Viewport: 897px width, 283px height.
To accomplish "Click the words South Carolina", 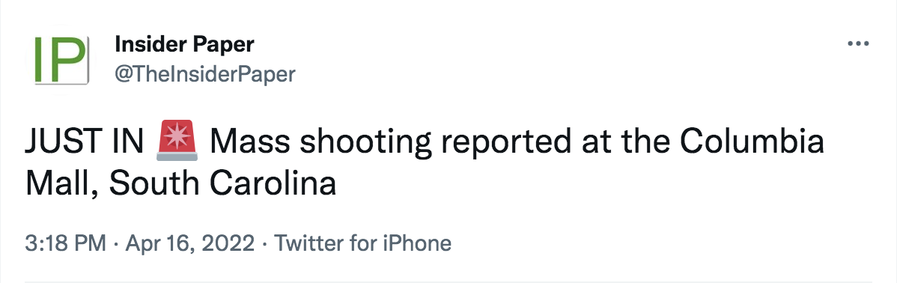I will 222,184.
